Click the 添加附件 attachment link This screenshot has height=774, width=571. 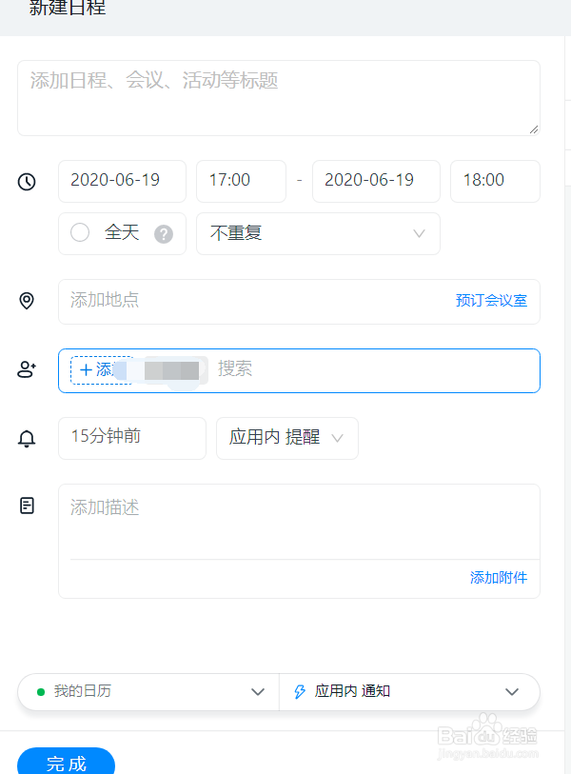tap(499, 578)
